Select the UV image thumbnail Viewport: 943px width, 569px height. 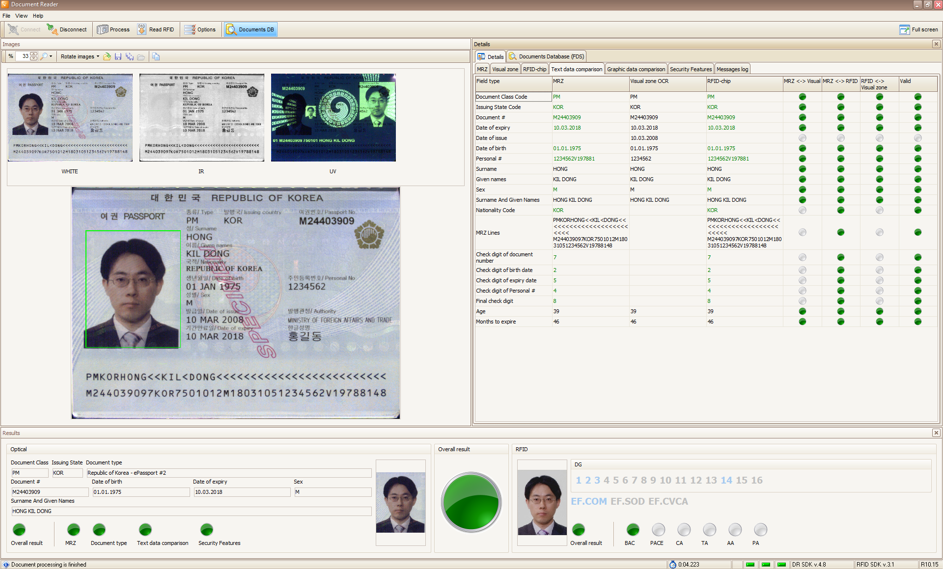333,118
